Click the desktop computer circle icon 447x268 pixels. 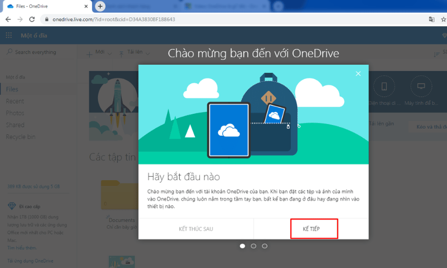(421, 86)
